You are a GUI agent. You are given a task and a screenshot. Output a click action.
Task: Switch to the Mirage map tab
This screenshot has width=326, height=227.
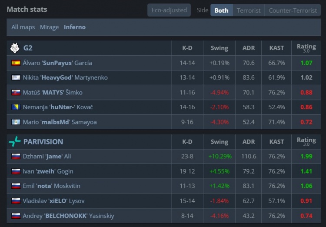click(49, 27)
